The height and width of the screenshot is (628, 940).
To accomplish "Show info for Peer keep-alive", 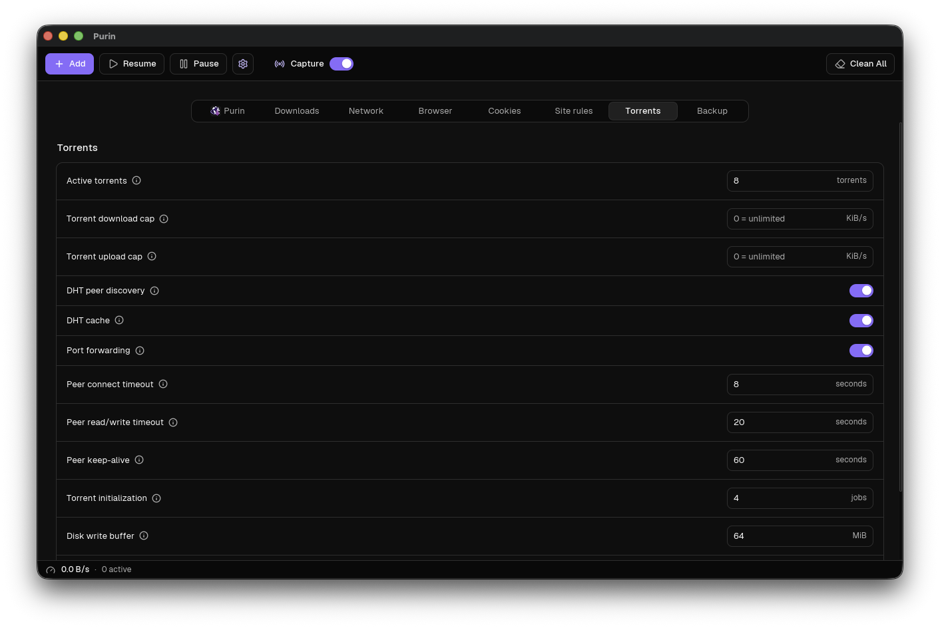I will point(139,460).
